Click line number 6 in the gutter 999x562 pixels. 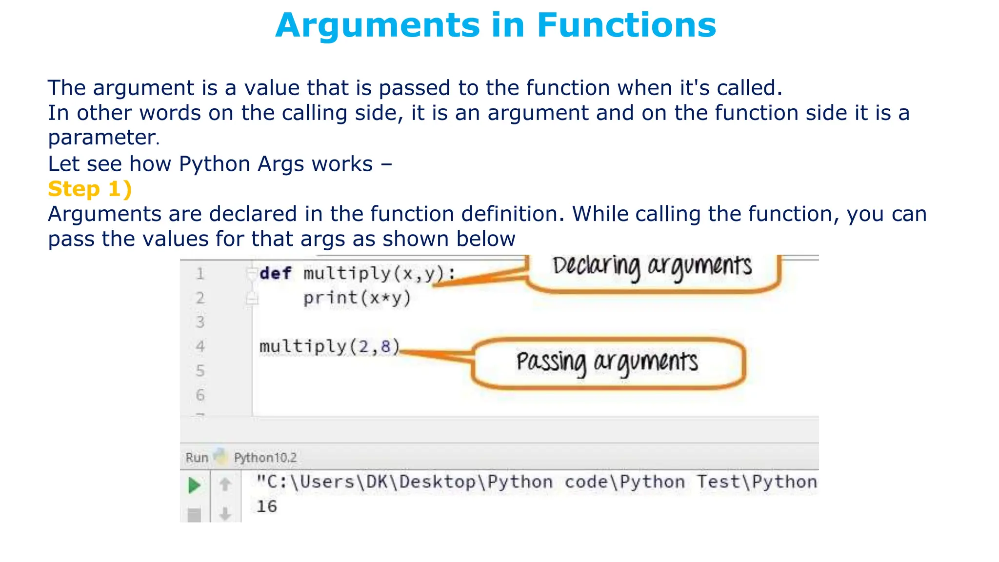point(200,395)
